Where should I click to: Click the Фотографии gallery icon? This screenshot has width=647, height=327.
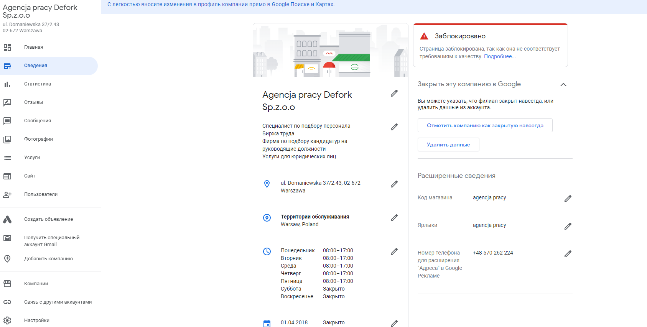[7, 140]
